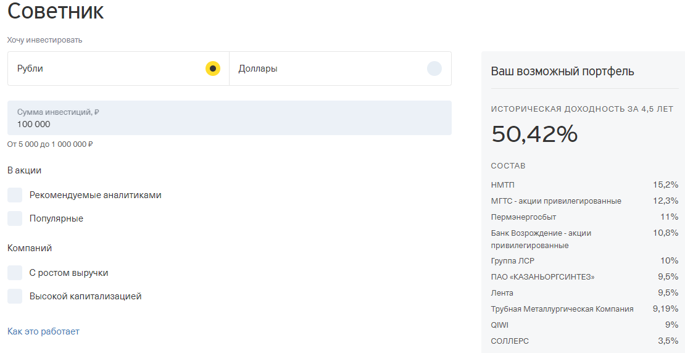The height and width of the screenshot is (353, 685).
Task: Click Трубная Металлургическая Компания entry
Action: 562,309
